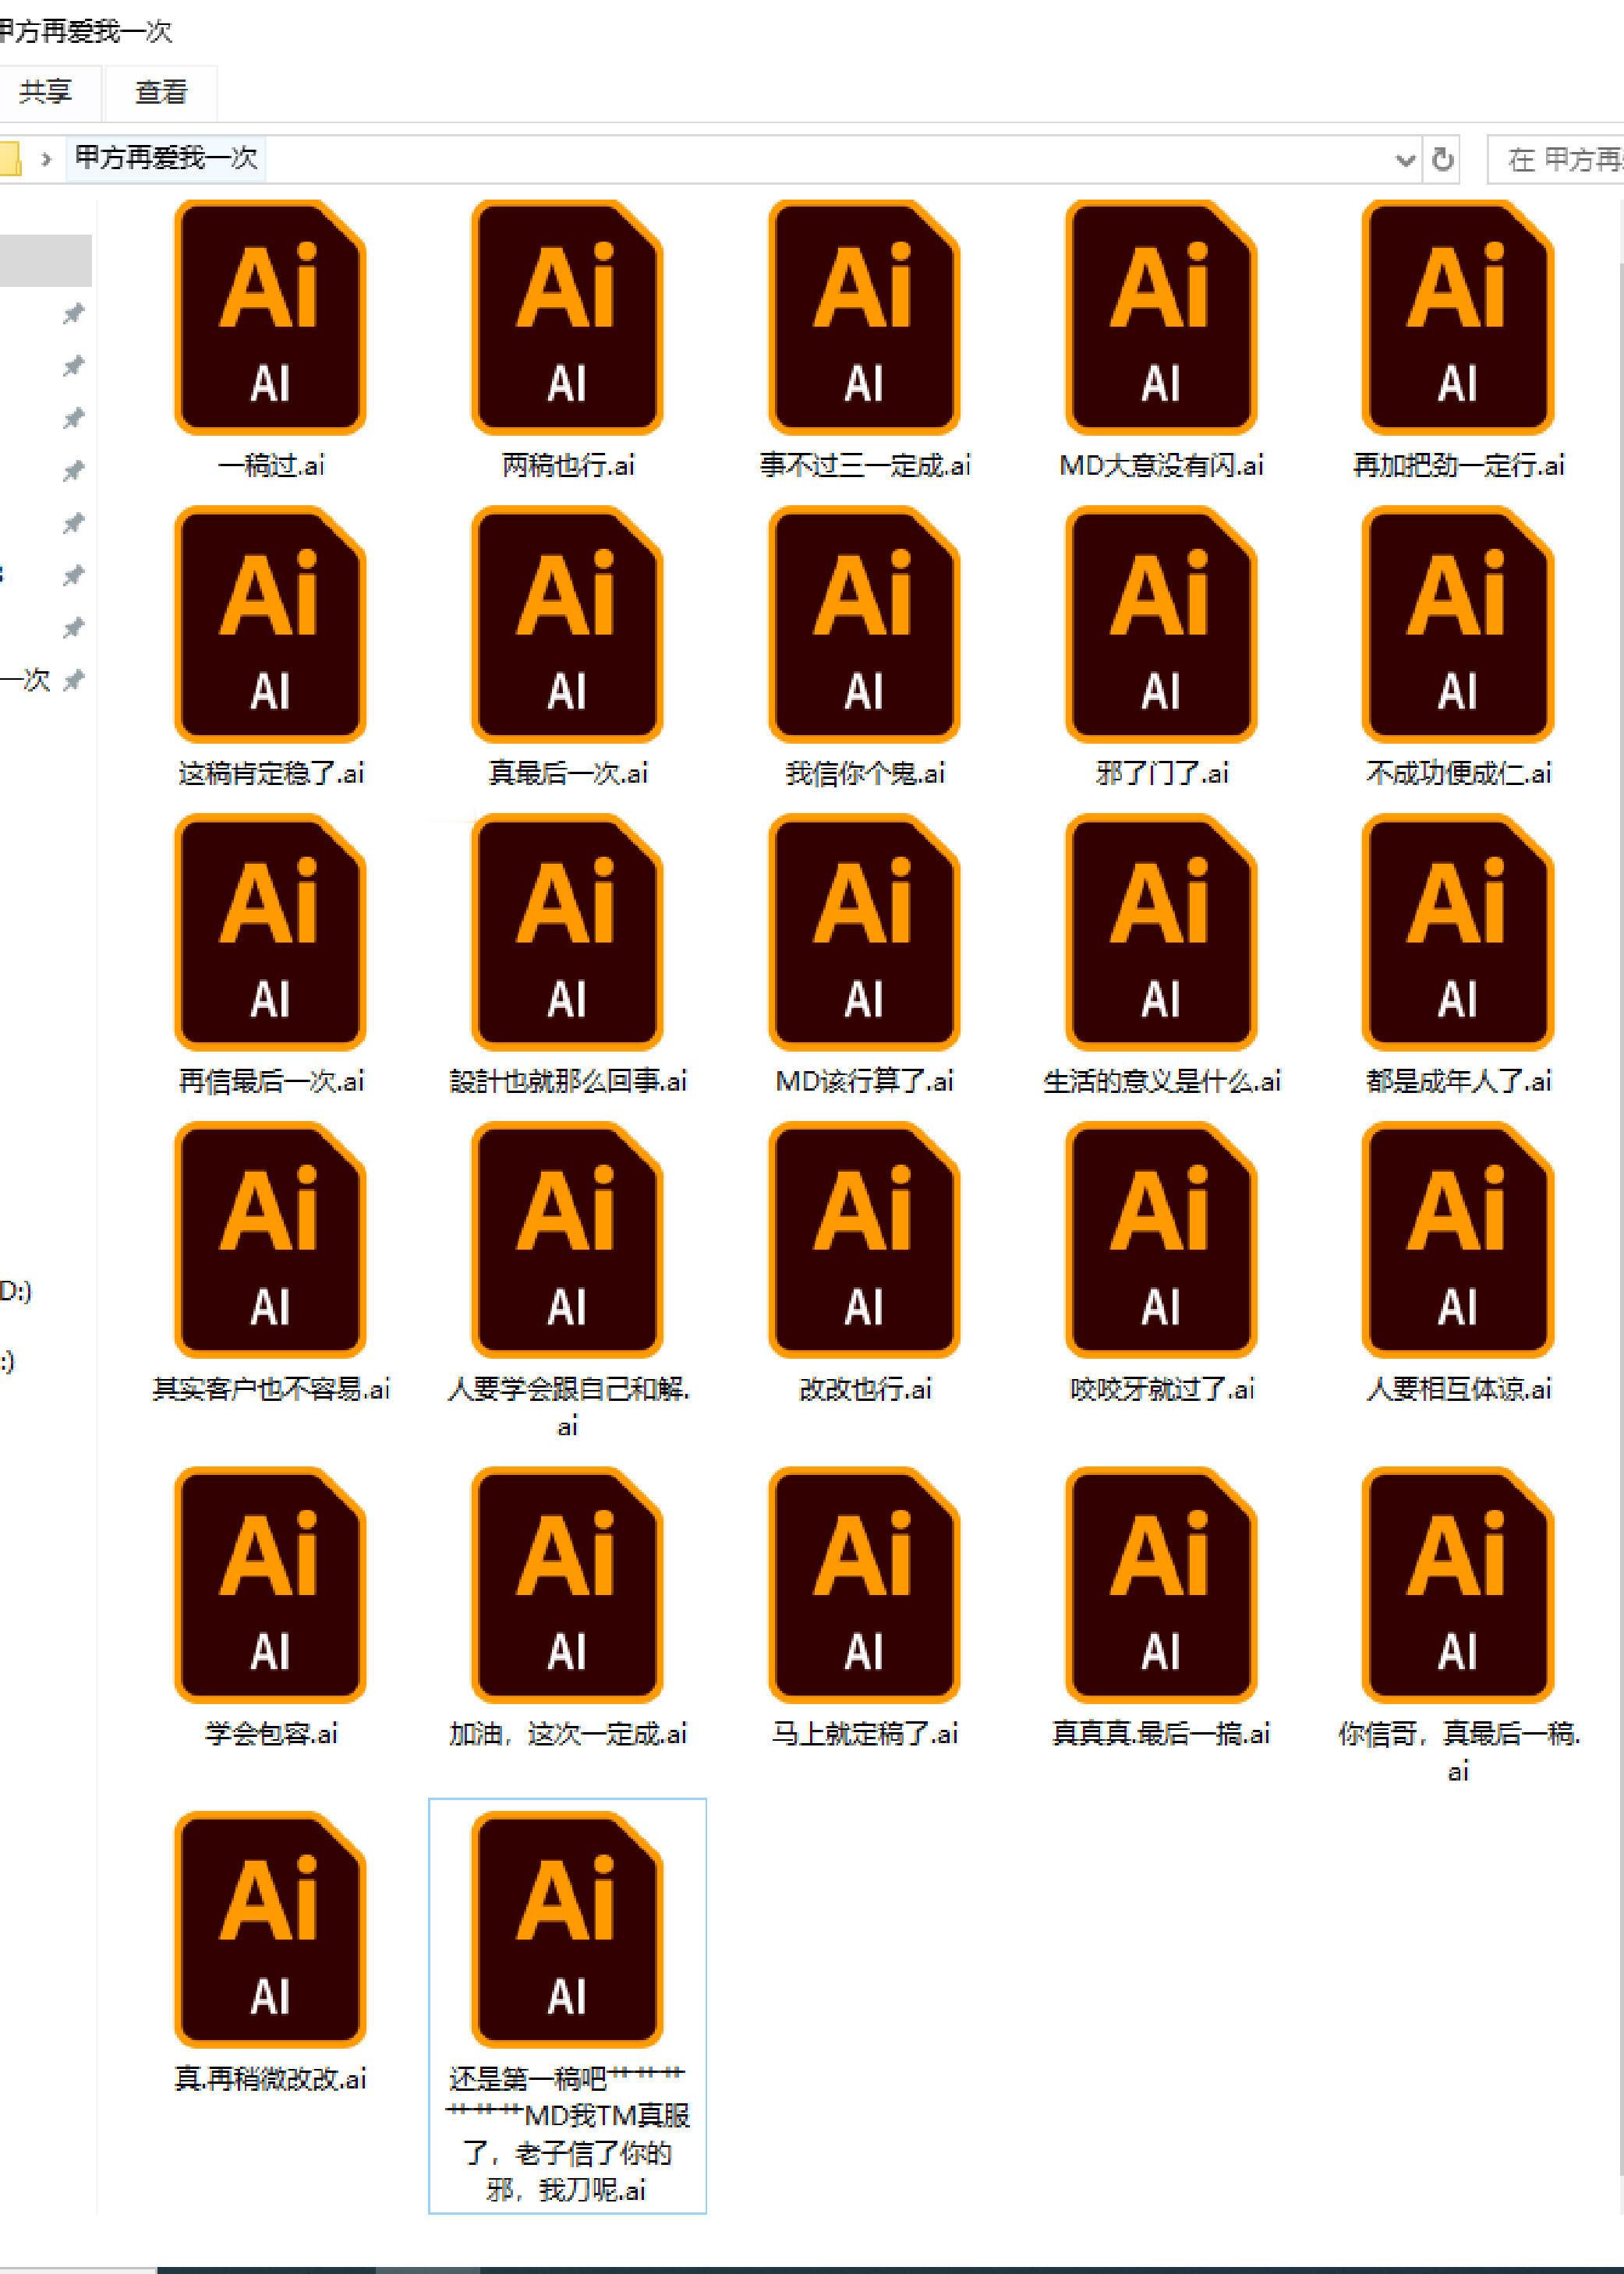Select the 马上就定稿了.ai file icon
Viewport: 1624px width, 2274px height.
point(864,1586)
